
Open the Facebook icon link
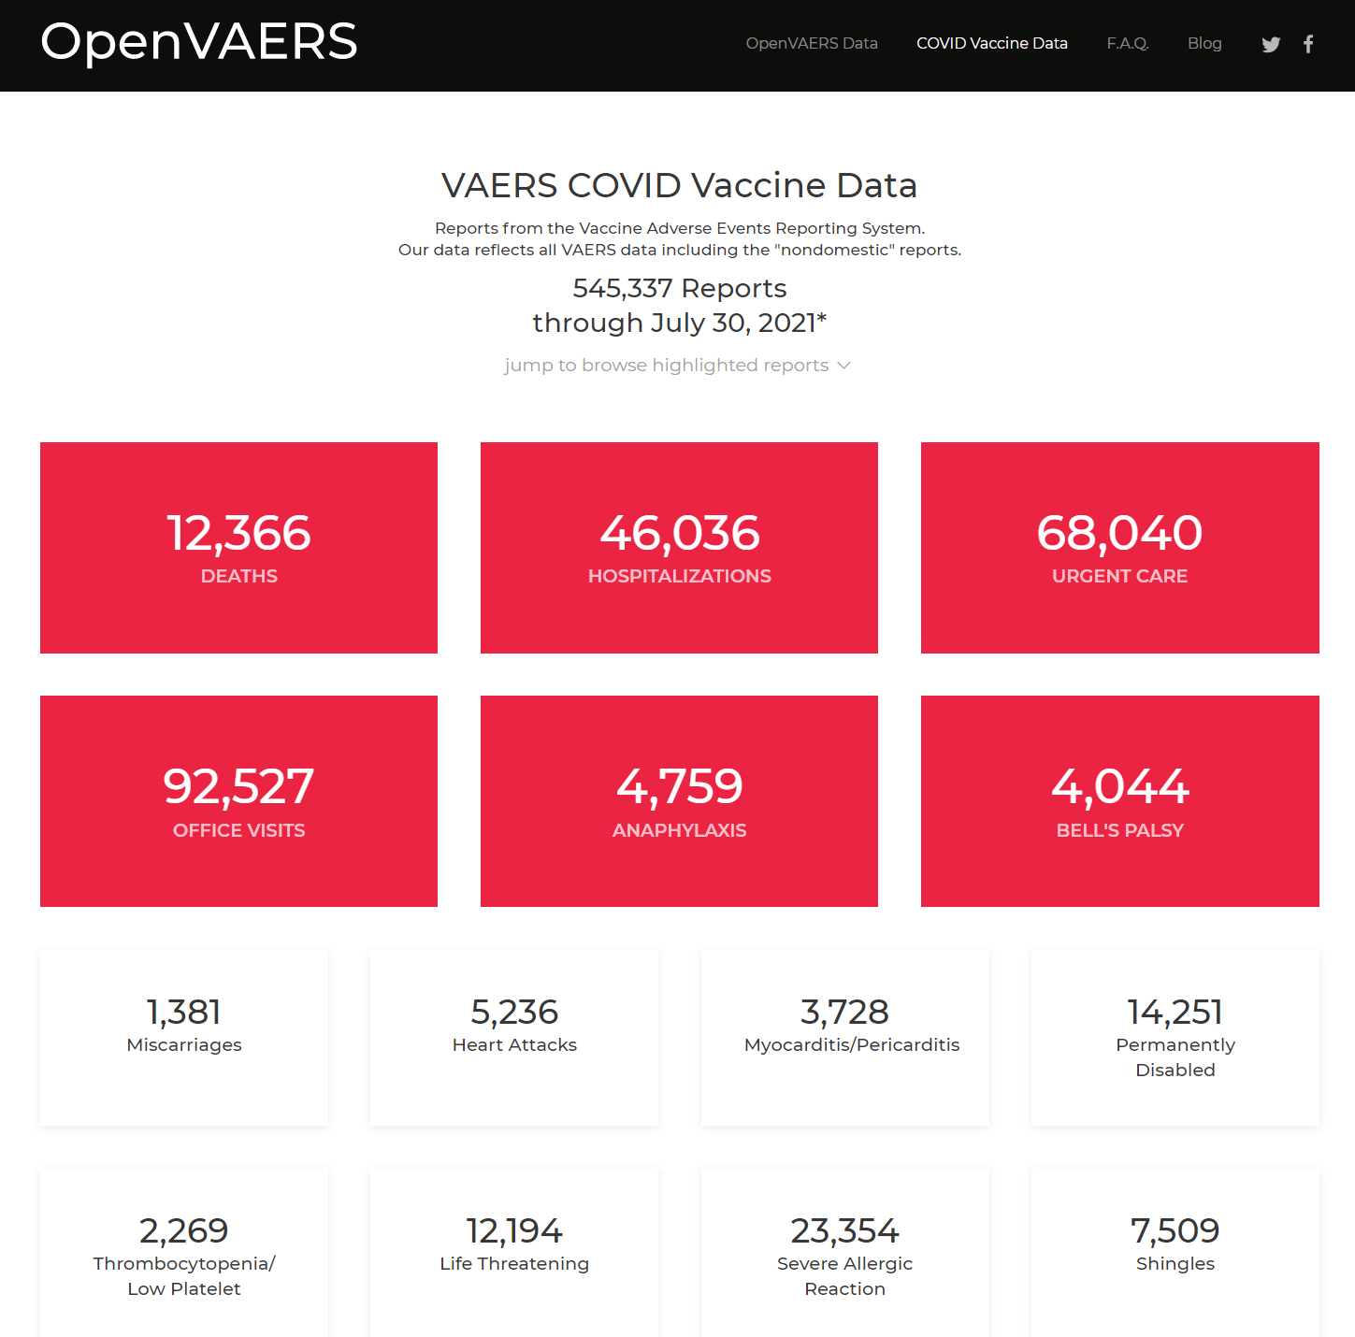click(1308, 44)
